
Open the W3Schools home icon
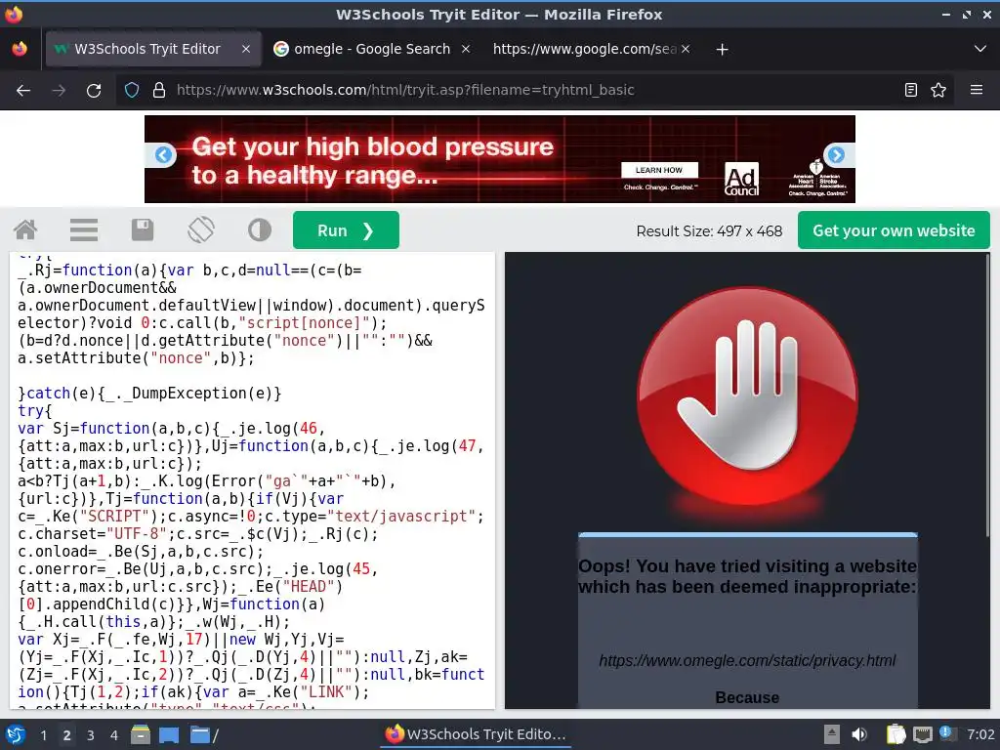[x=25, y=230]
